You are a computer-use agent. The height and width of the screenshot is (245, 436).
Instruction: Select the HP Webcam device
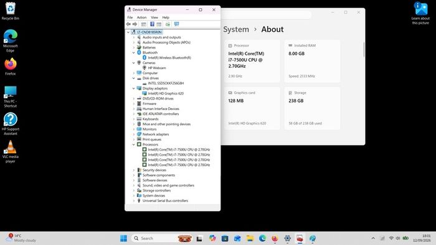(157, 68)
